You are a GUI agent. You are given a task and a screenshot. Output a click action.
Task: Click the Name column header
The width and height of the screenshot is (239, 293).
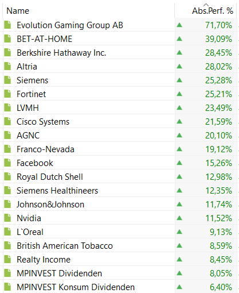[x=18, y=11]
